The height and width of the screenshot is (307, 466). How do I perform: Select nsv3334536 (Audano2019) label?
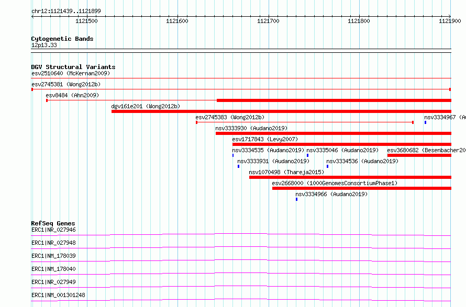(362, 161)
